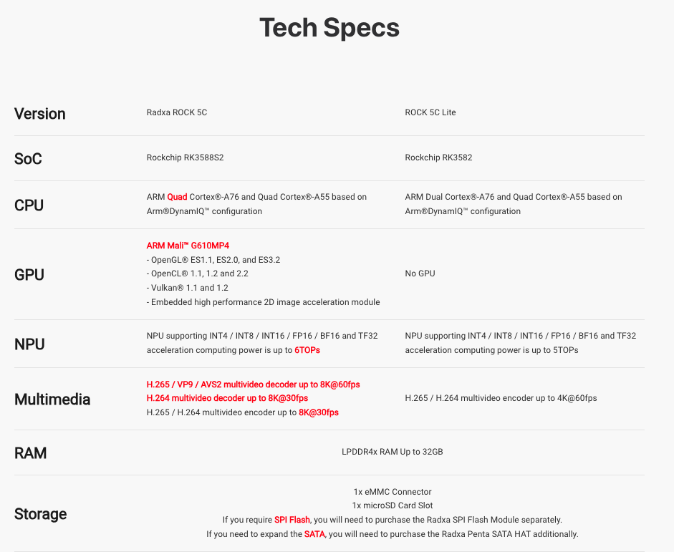Image resolution: width=674 pixels, height=552 pixels.
Task: Select the Radxa ROCK 5C column header
Action: (x=177, y=112)
